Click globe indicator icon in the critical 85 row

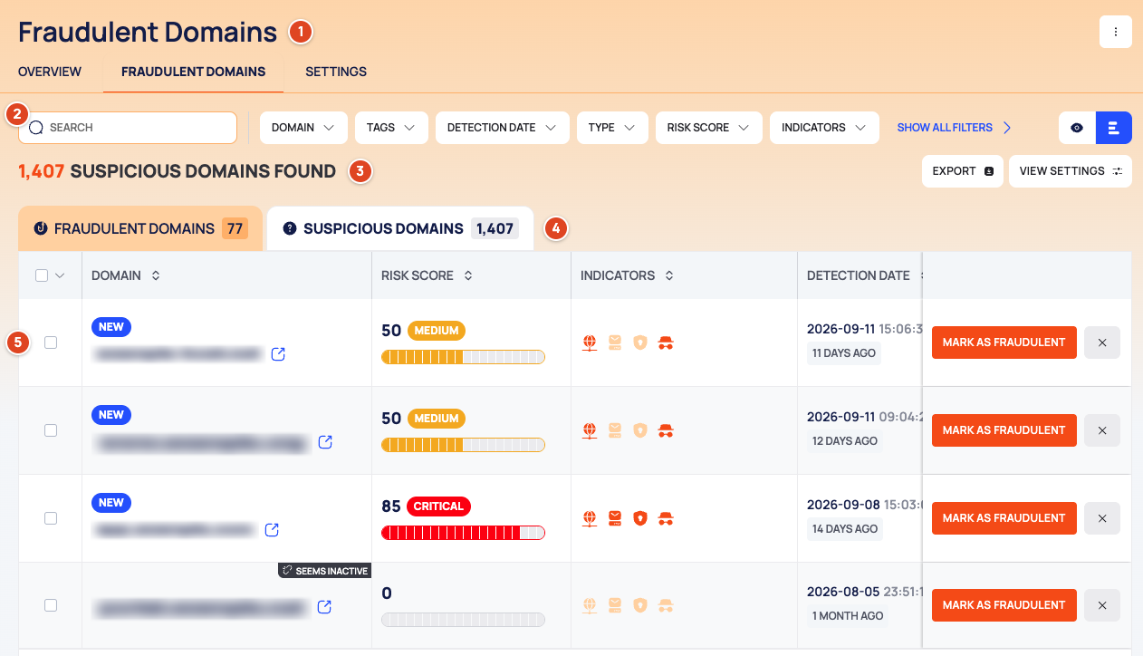pyautogui.click(x=590, y=518)
